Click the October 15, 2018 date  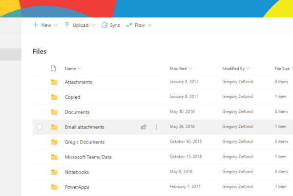[186, 157]
